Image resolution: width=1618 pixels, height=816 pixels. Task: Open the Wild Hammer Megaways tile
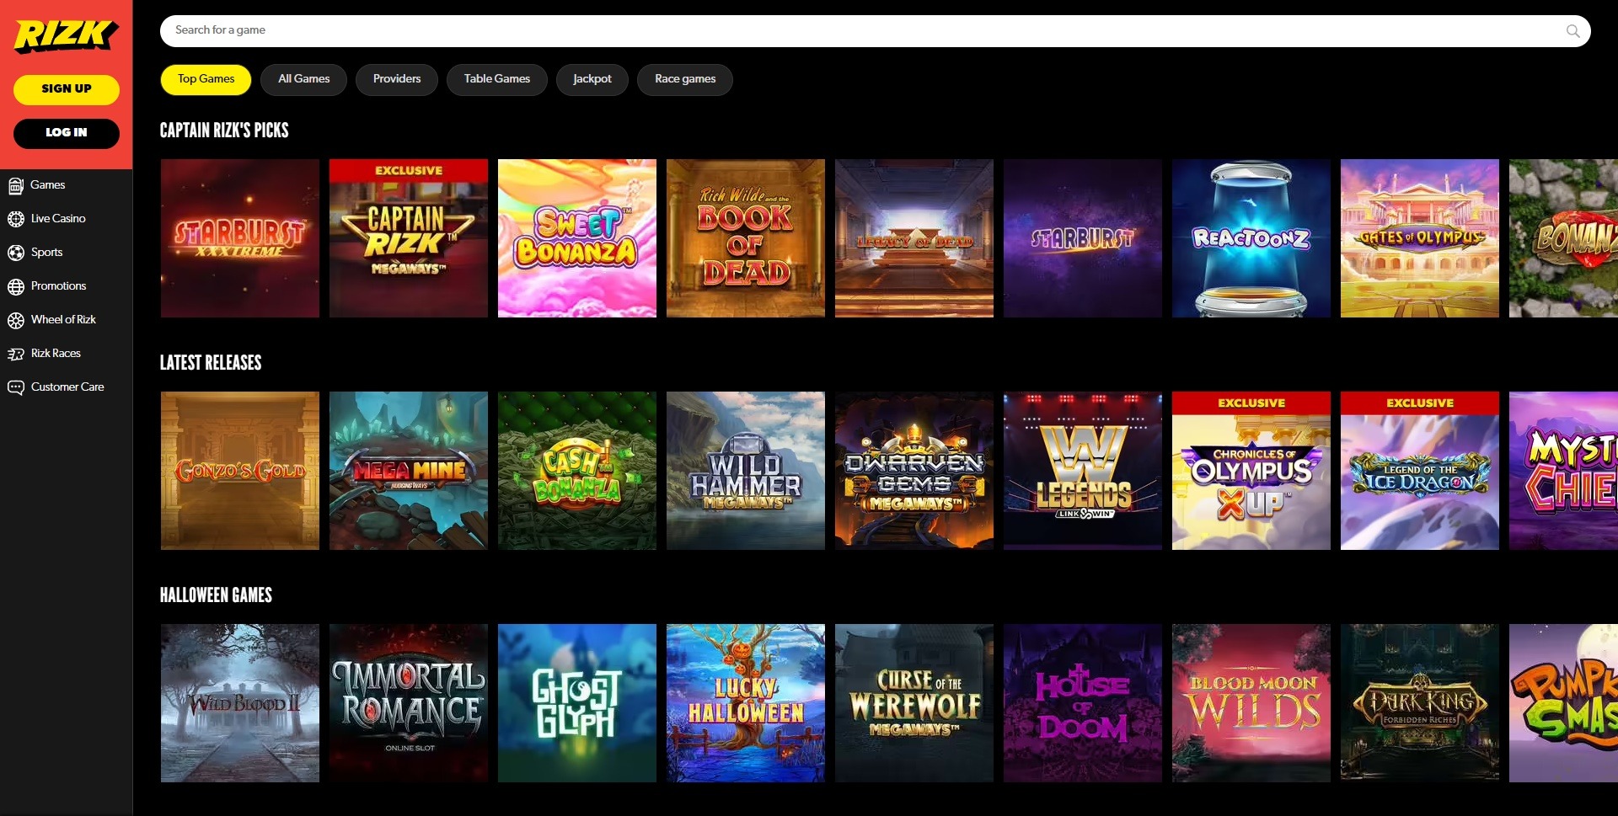[x=746, y=471]
